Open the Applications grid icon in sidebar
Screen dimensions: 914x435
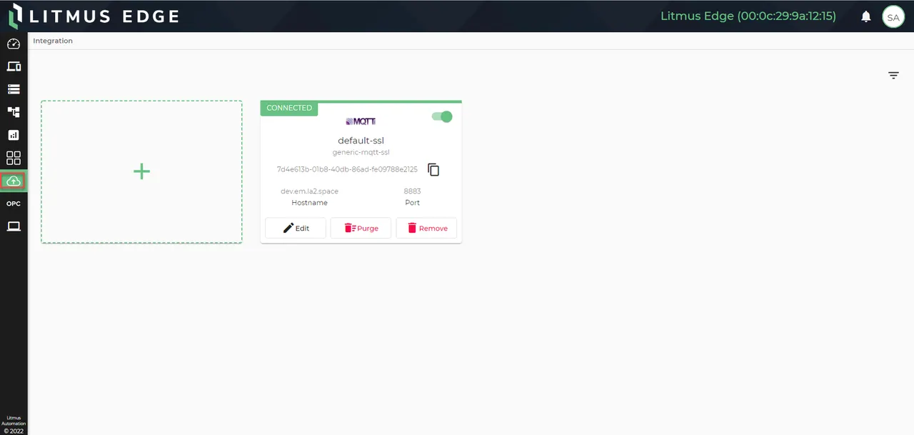[14, 158]
